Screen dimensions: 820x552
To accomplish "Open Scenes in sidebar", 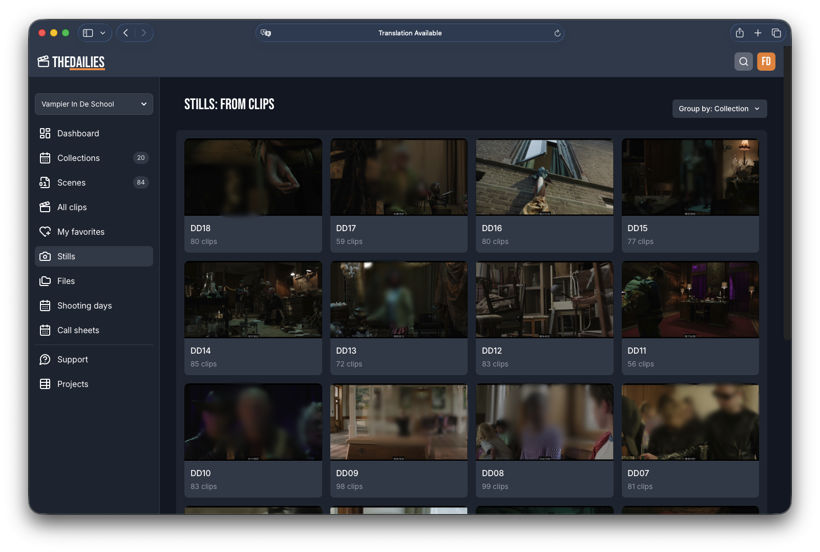I will [94, 182].
